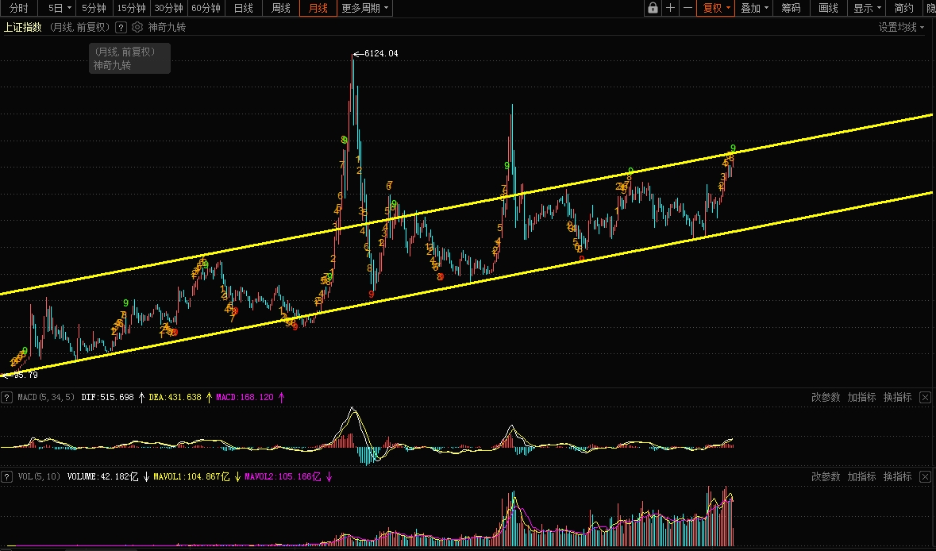
Task: Click the 画线 drawing button
Action: pos(829,8)
